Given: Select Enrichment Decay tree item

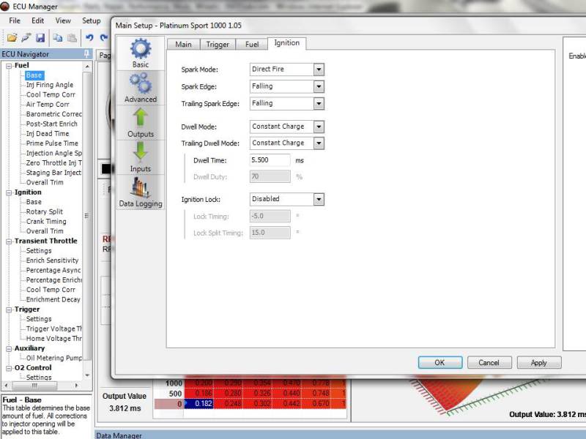Looking at the screenshot, I should [x=53, y=299].
